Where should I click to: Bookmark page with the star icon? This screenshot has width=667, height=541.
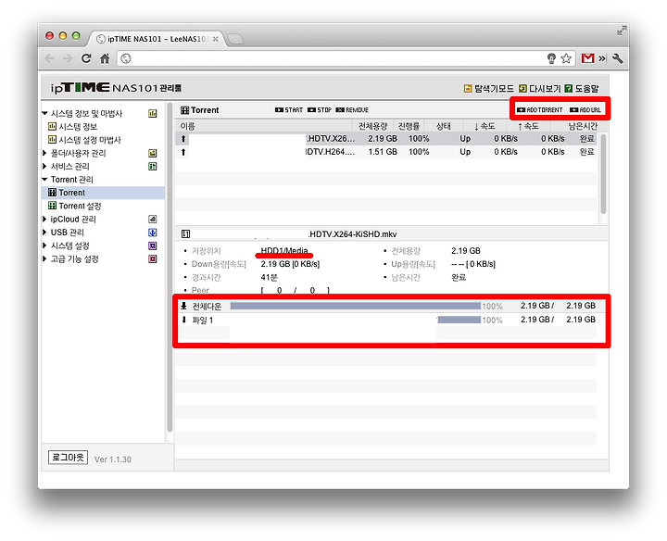[x=566, y=58]
